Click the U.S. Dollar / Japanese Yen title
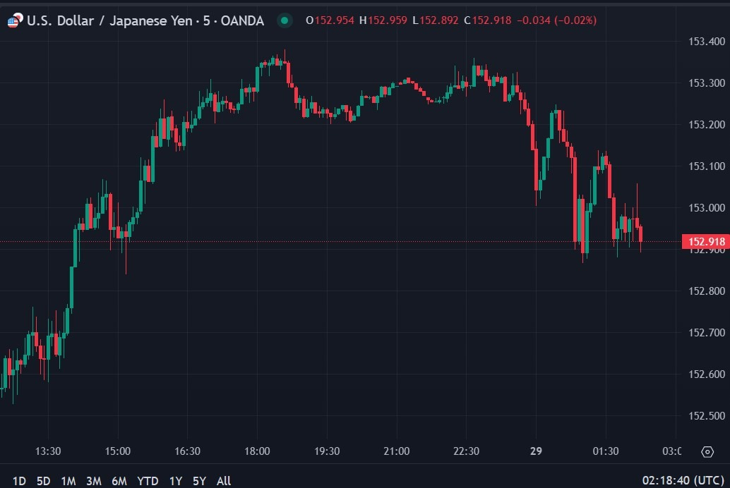The width and height of the screenshot is (730, 488). (109, 20)
